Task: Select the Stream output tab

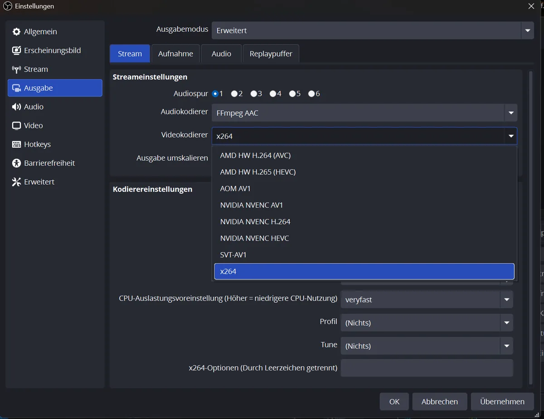Action: (x=130, y=54)
